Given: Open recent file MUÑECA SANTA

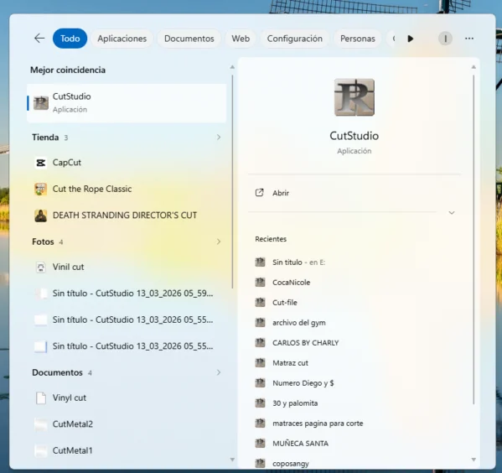Looking at the screenshot, I should [x=355, y=444].
